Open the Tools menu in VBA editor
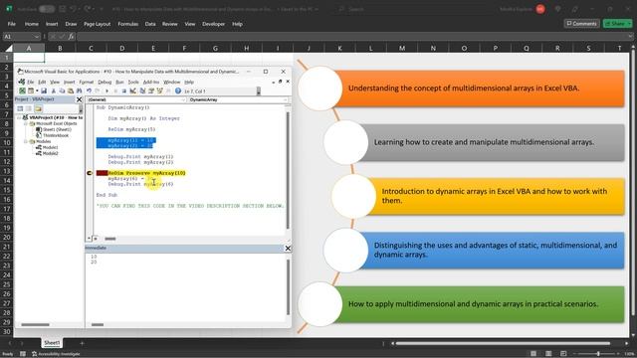The image size is (637, 358). (133, 82)
